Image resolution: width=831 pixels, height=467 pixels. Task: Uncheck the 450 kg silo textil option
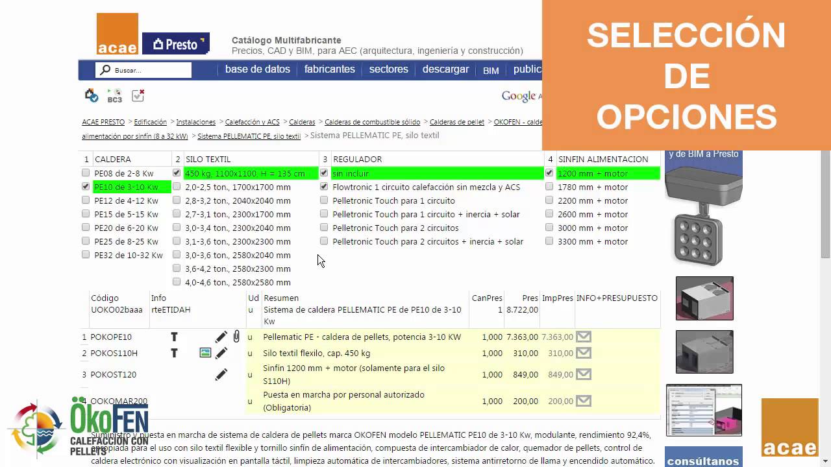[x=177, y=173]
